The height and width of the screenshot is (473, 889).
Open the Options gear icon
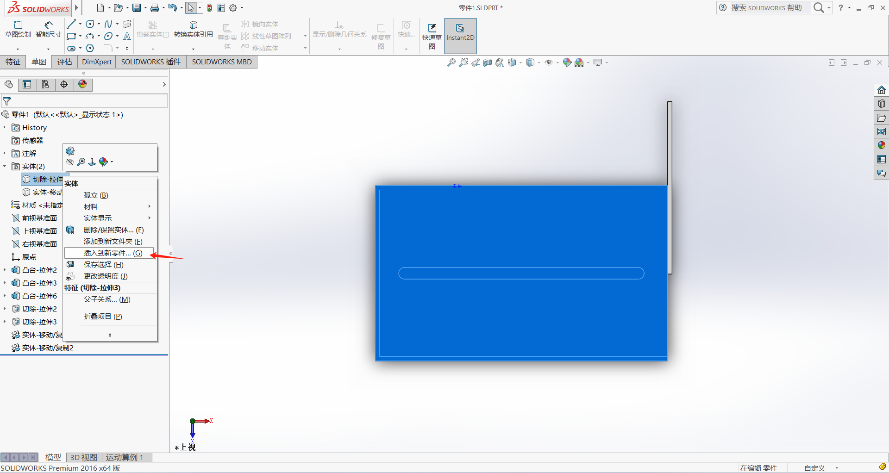[233, 8]
